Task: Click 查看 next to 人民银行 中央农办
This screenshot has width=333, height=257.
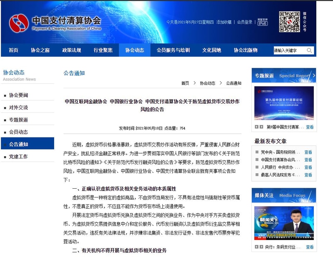Action: click(308, 167)
